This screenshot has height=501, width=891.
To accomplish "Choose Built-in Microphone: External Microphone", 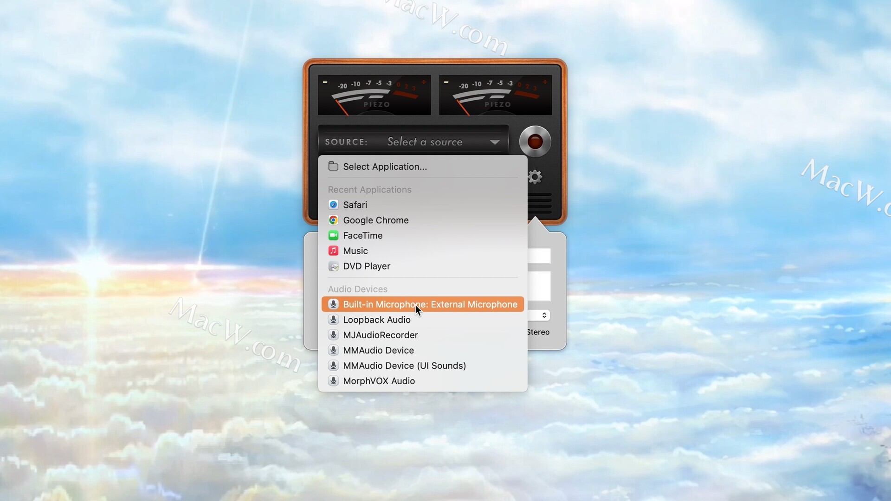I will pyautogui.click(x=423, y=304).
